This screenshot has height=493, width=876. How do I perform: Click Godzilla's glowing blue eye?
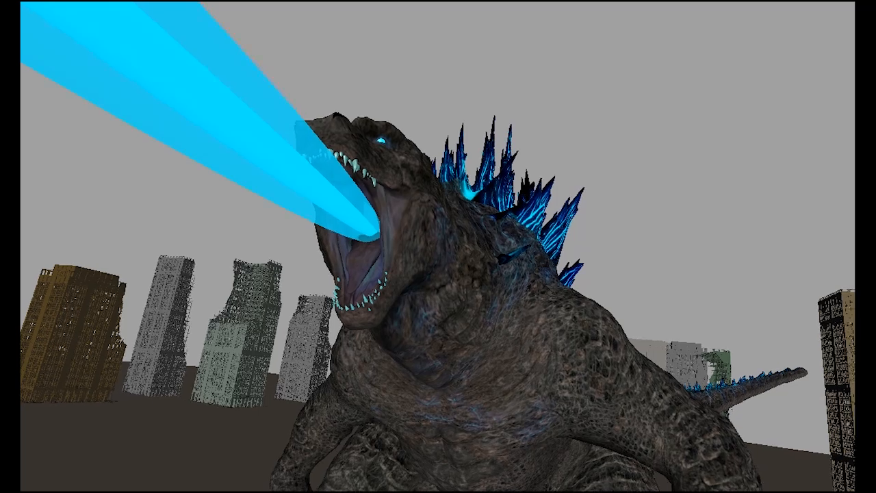[x=381, y=141]
